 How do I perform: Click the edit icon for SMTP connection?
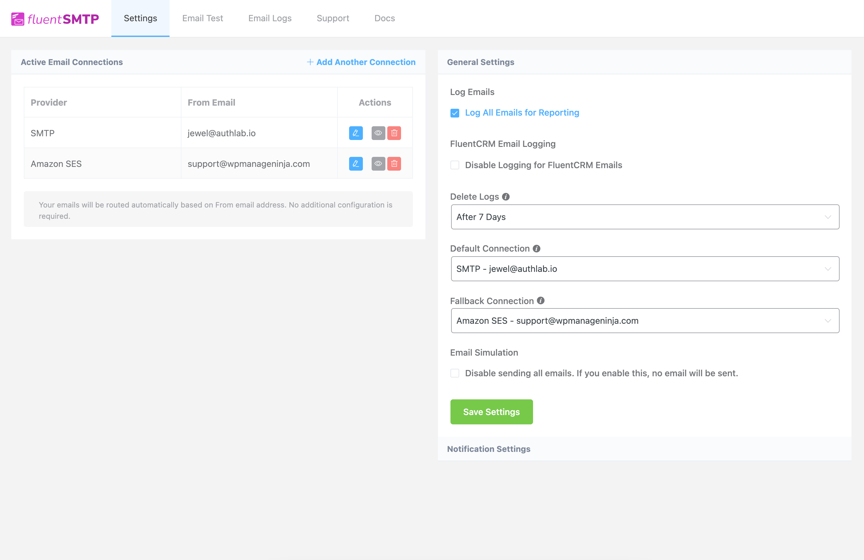pyautogui.click(x=356, y=133)
